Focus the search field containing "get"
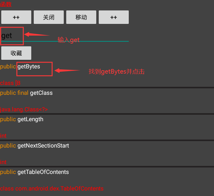The height and width of the screenshot is (196, 214). (x=64, y=36)
